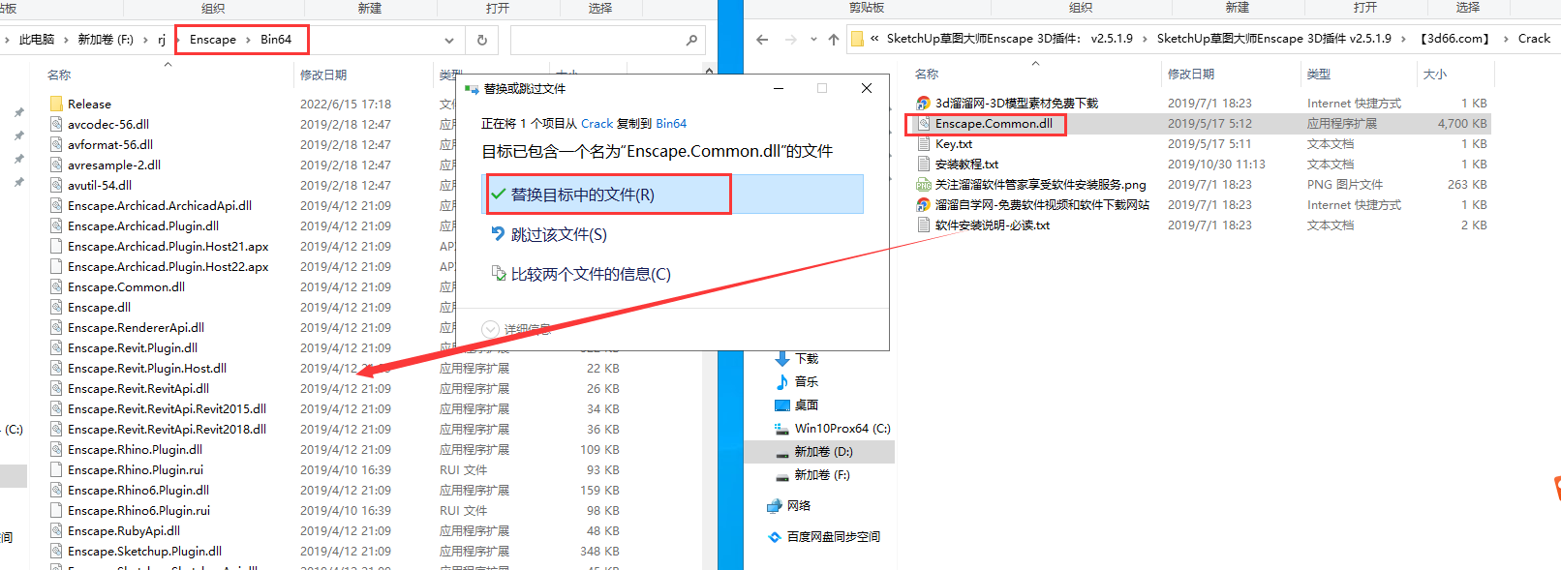Image resolution: width=1561 pixels, height=570 pixels.
Task: Sort left window by 修改日期 column header
Action: pyautogui.click(x=323, y=75)
